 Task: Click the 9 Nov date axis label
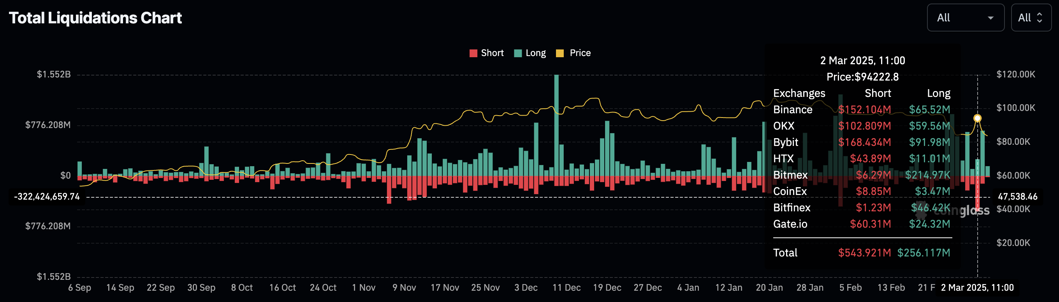[404, 288]
